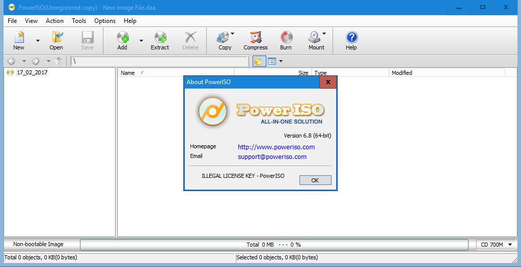Close the About PowerISO dialog

328,82
